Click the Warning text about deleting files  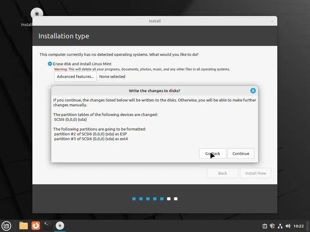[142, 69]
